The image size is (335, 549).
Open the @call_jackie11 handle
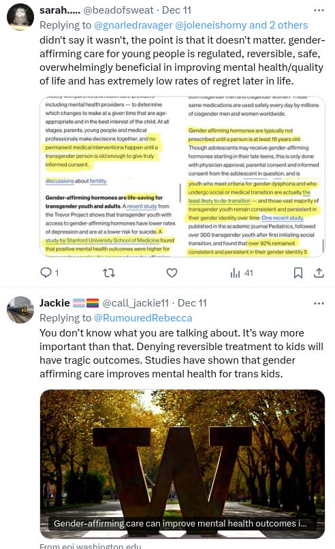tap(135, 303)
